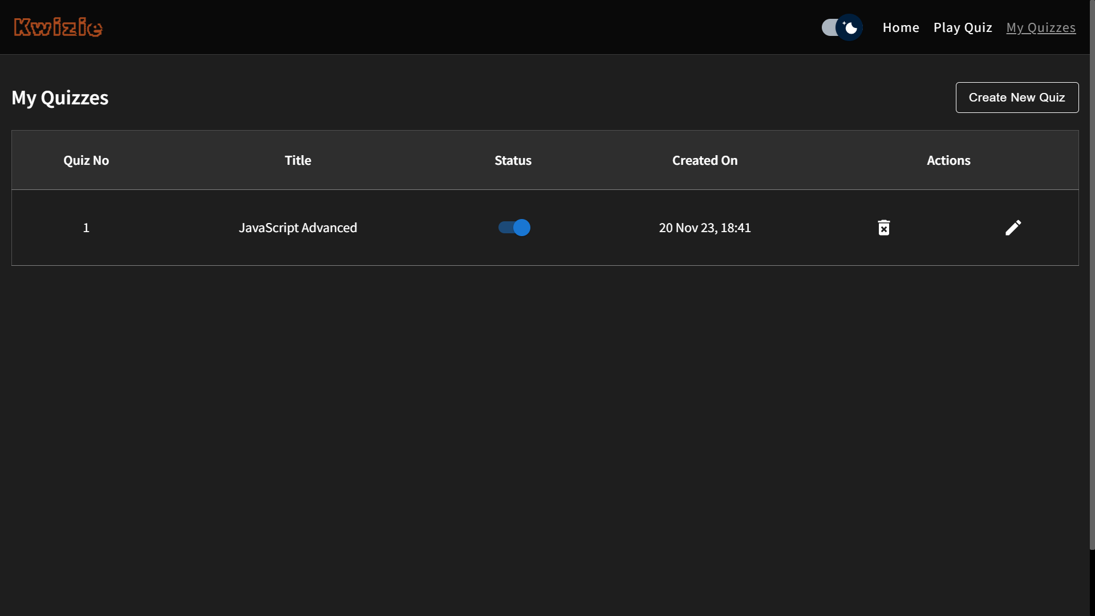The width and height of the screenshot is (1095, 616).
Task: Click the moon icon on theme switch
Action: tap(850, 27)
